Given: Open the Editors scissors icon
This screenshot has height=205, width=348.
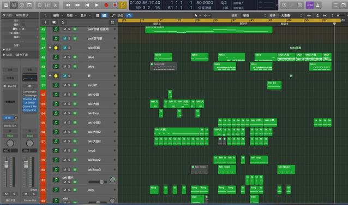Looking at the screenshot, I should pos(55,5).
